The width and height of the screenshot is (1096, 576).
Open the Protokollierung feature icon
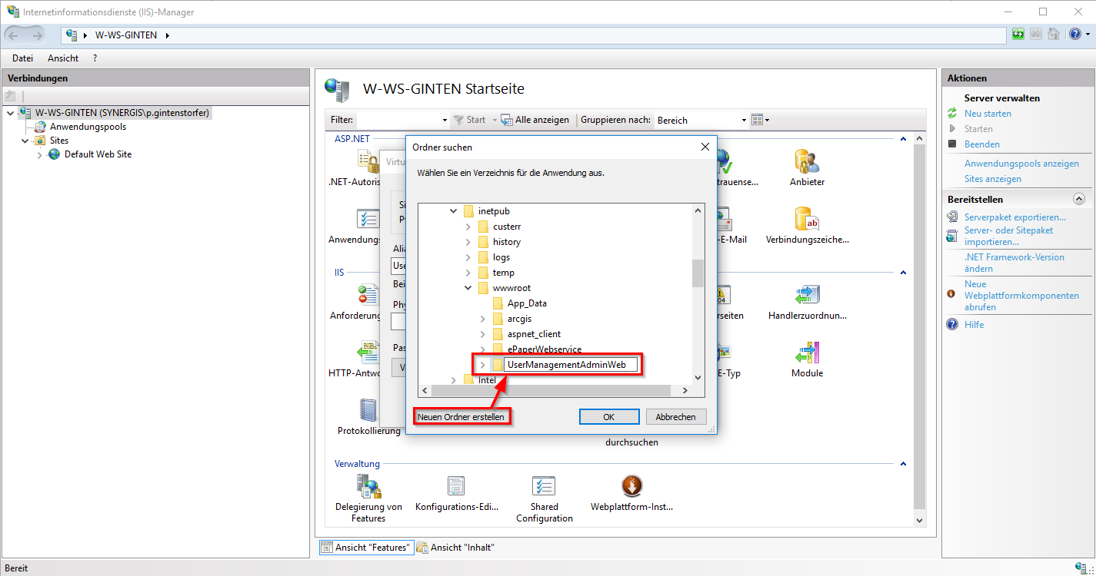pos(368,409)
